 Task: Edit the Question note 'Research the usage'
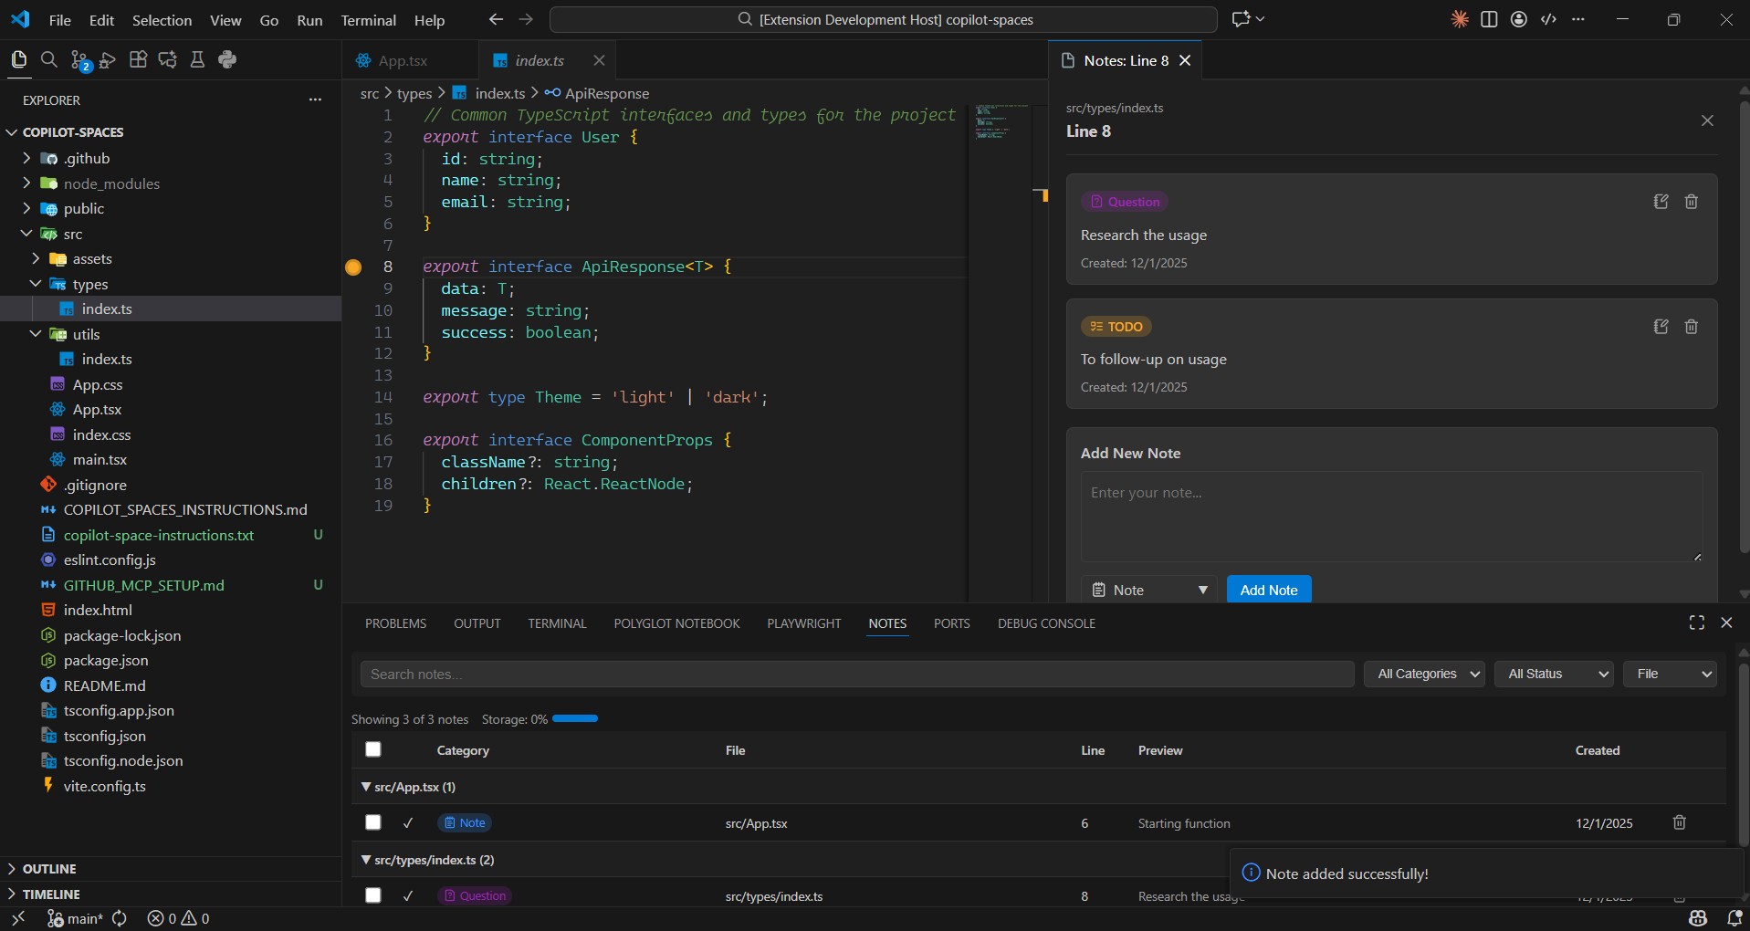pos(1661,202)
